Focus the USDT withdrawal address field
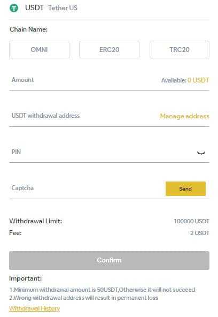The height and width of the screenshot is (317, 218). coord(84,116)
